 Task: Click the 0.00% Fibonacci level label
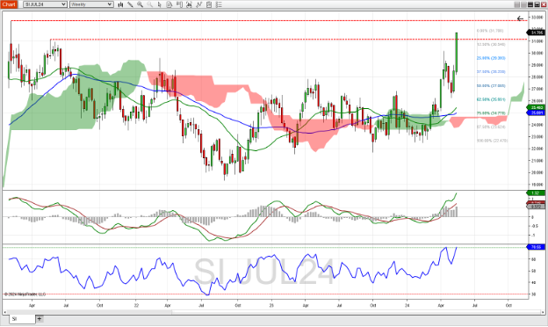tap(490, 31)
